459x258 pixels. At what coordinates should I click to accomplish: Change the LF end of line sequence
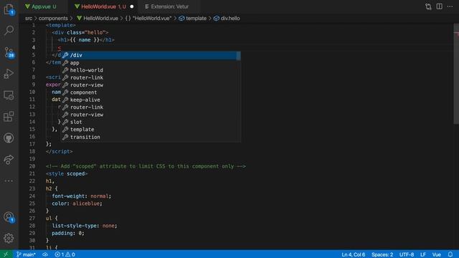click(x=423, y=254)
